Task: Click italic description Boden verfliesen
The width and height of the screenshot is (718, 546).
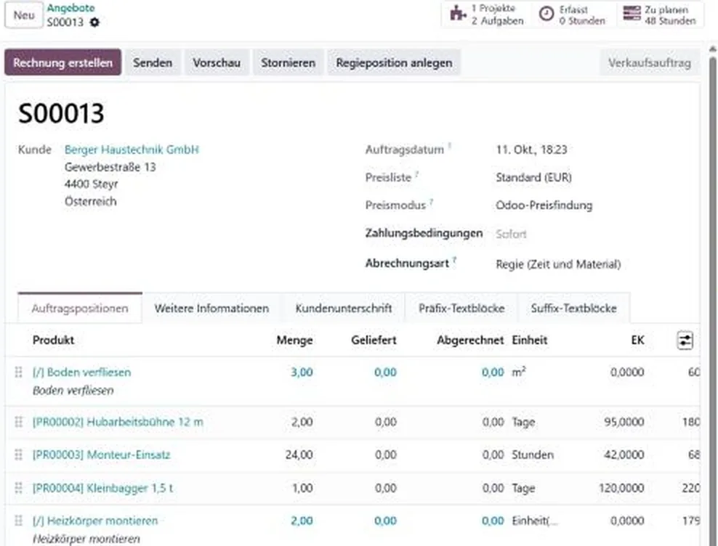Action: [x=73, y=391]
